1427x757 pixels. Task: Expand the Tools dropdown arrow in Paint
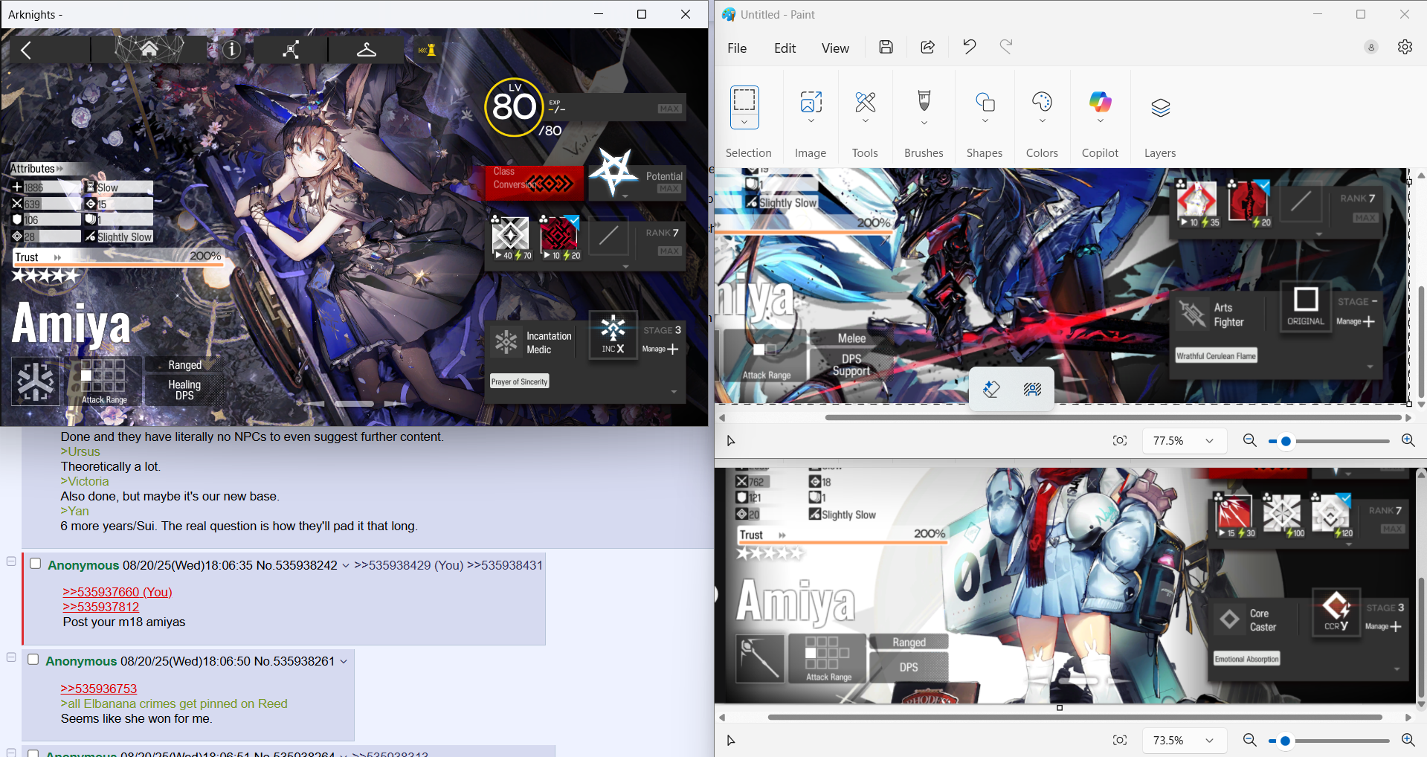865,121
